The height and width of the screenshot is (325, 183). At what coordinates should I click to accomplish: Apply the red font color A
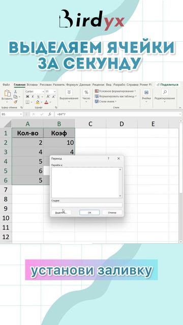[x=46, y=102]
